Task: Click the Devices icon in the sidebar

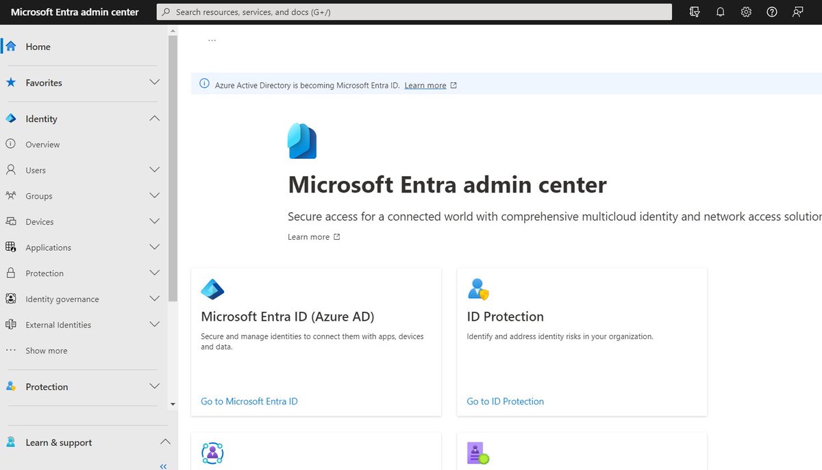Action: tap(10, 221)
